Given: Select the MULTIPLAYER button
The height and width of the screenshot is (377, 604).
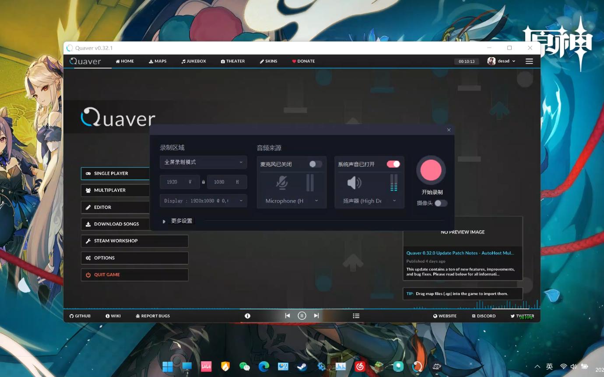Looking at the screenshot, I should click(x=116, y=190).
